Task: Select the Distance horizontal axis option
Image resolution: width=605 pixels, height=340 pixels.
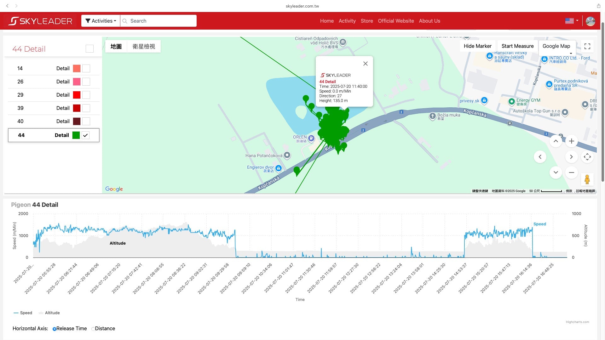Action: [x=93, y=329]
